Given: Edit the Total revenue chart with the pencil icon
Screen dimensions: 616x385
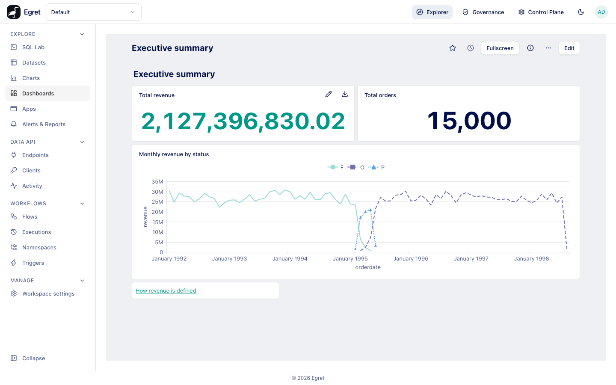Looking at the screenshot, I should (x=329, y=94).
